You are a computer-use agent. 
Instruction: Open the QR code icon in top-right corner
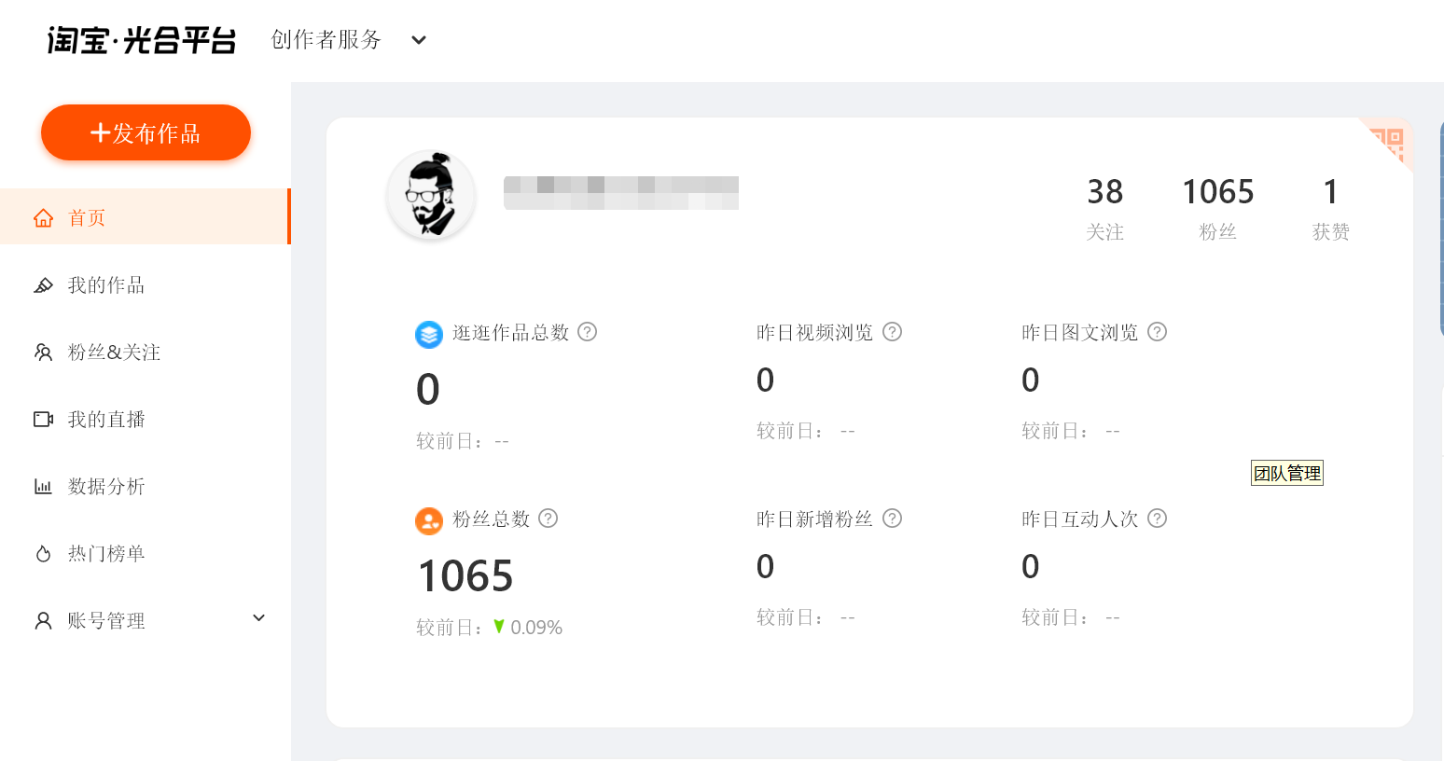(1388, 142)
